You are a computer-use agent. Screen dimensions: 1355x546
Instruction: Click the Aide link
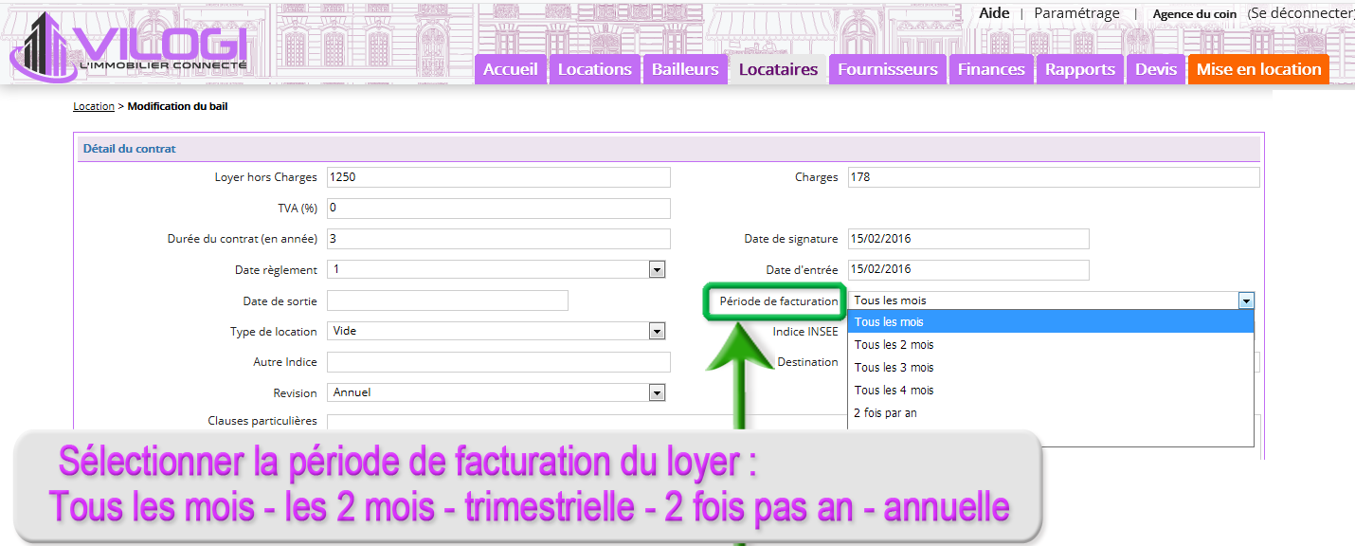(994, 13)
